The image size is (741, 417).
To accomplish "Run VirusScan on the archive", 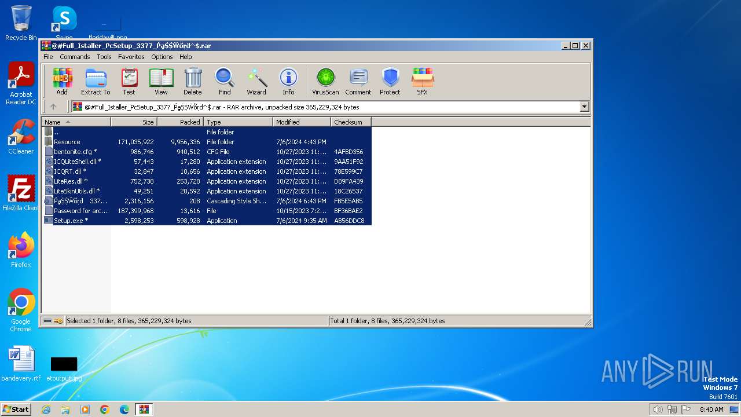I will click(325, 81).
